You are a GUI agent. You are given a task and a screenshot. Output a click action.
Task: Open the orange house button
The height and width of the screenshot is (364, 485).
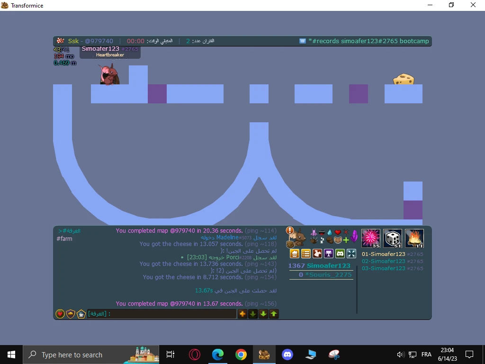pyautogui.click(x=295, y=254)
